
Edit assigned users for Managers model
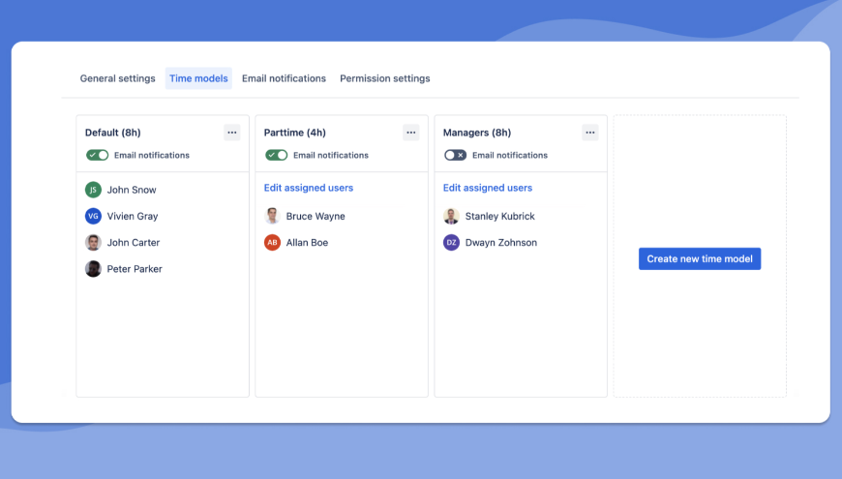pyautogui.click(x=488, y=188)
